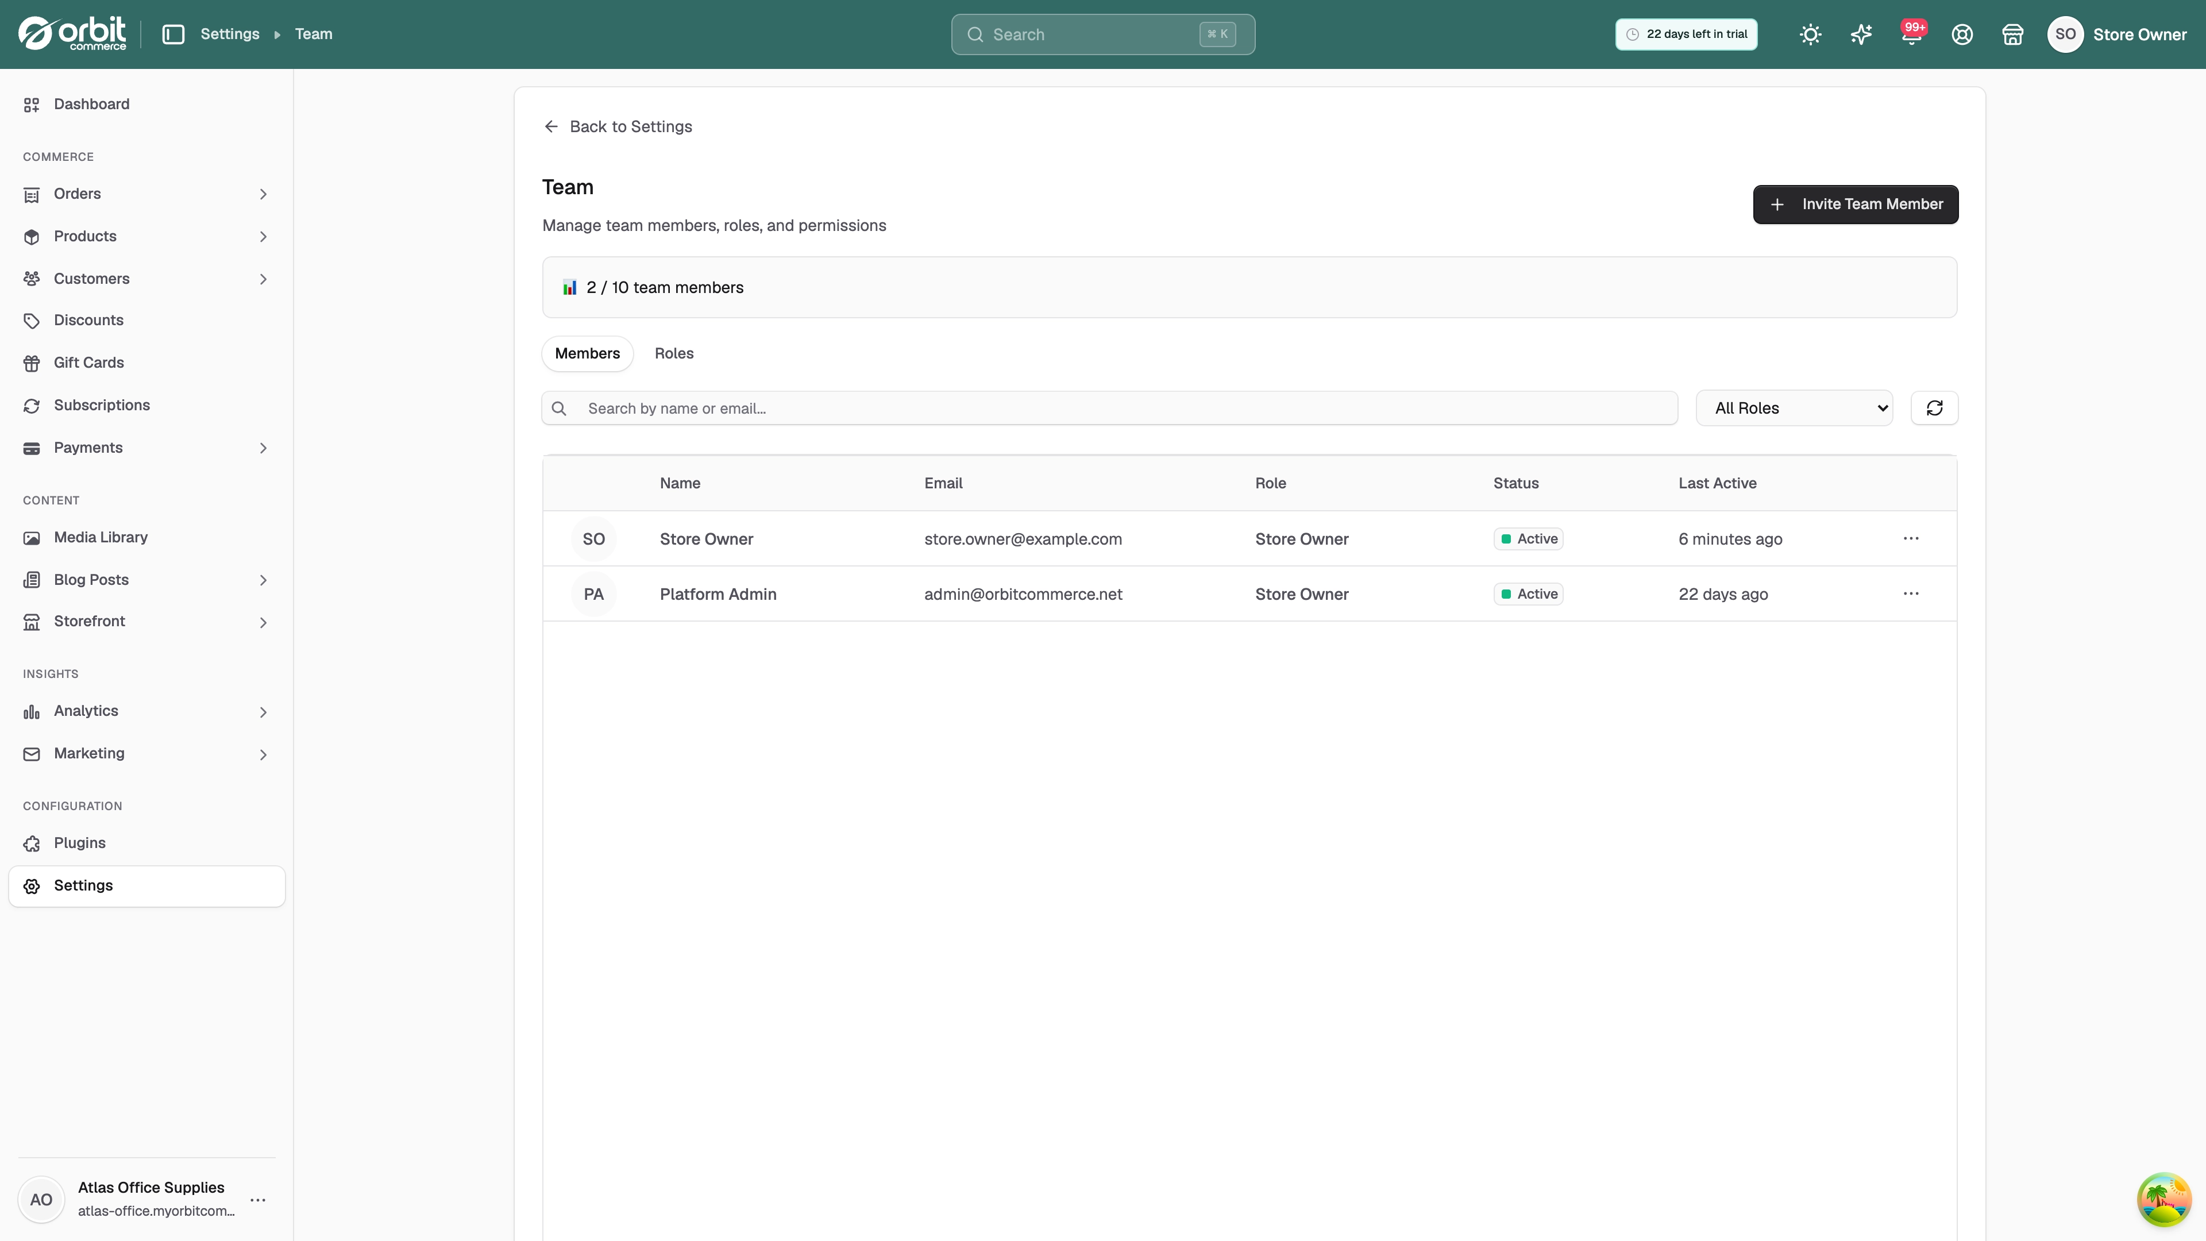Open the storefront shop icon in header
Viewport: 2206px width, 1241px height.
tap(2012, 34)
